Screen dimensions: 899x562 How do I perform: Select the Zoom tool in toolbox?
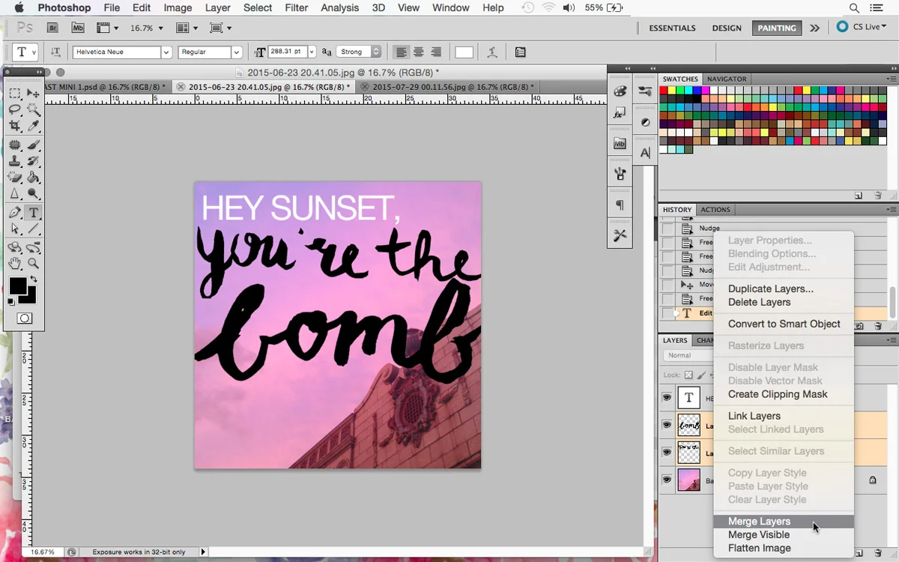pyautogui.click(x=34, y=263)
